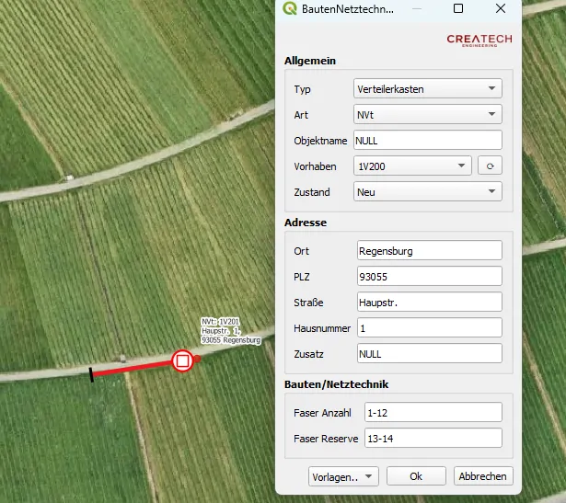
Task: Expand the Art dropdown showing NVt
Action: pos(427,115)
